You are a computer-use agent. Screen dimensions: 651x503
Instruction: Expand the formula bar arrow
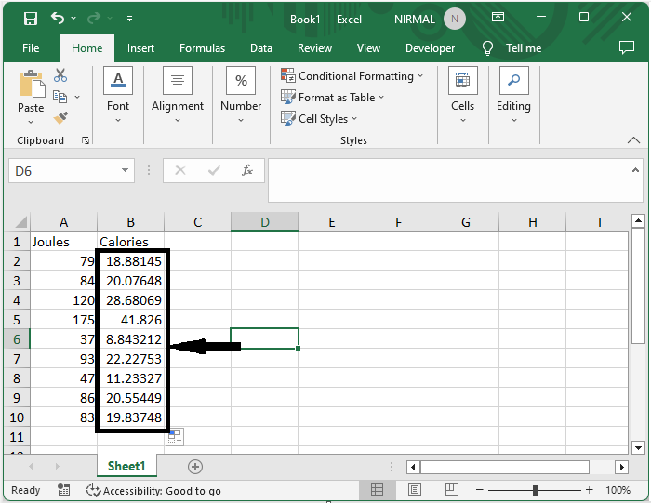coord(635,170)
